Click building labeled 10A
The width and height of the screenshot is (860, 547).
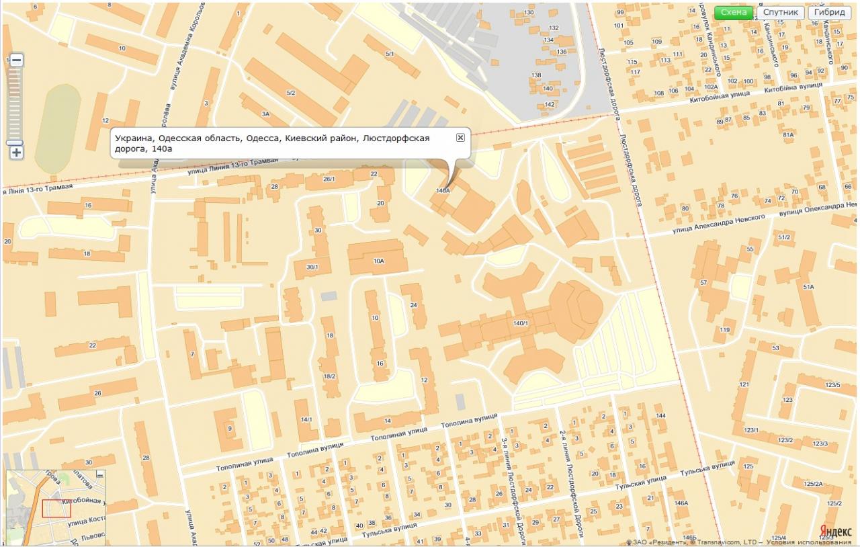click(378, 261)
